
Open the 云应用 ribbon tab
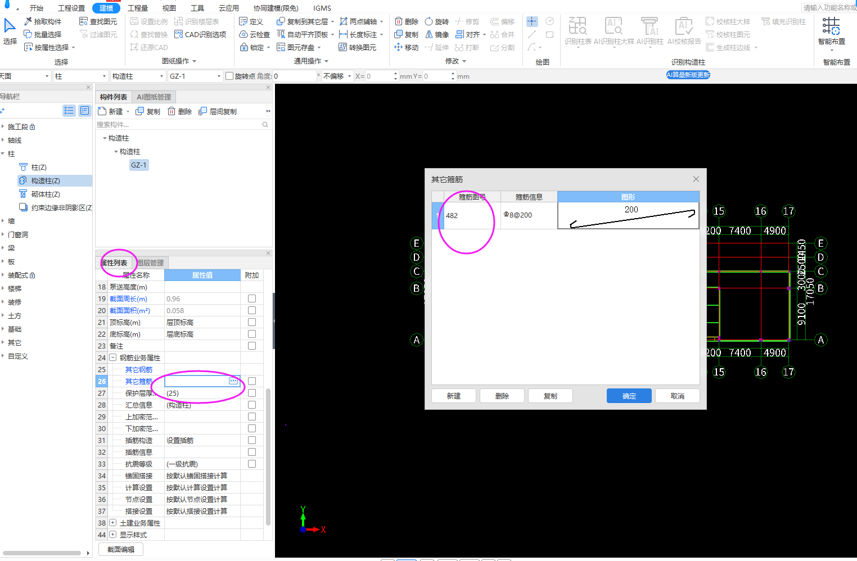pyautogui.click(x=229, y=8)
